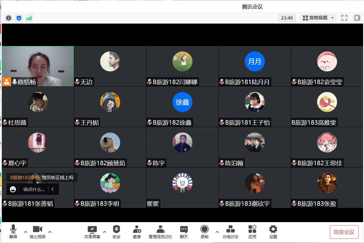Open the 应用 apps menu

[252, 232]
